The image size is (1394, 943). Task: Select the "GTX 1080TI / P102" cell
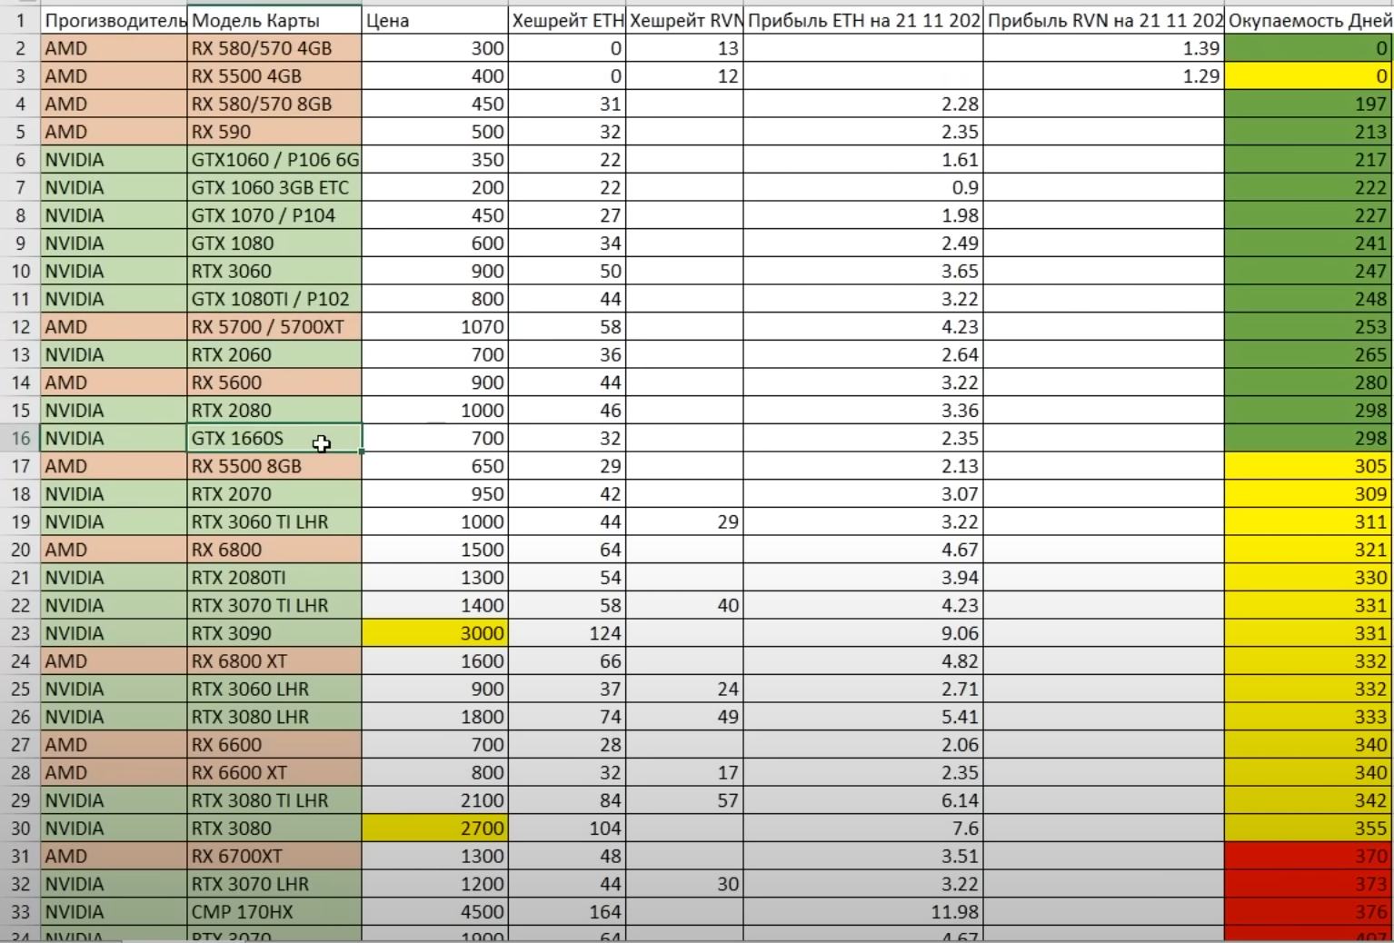pyautogui.click(x=274, y=299)
